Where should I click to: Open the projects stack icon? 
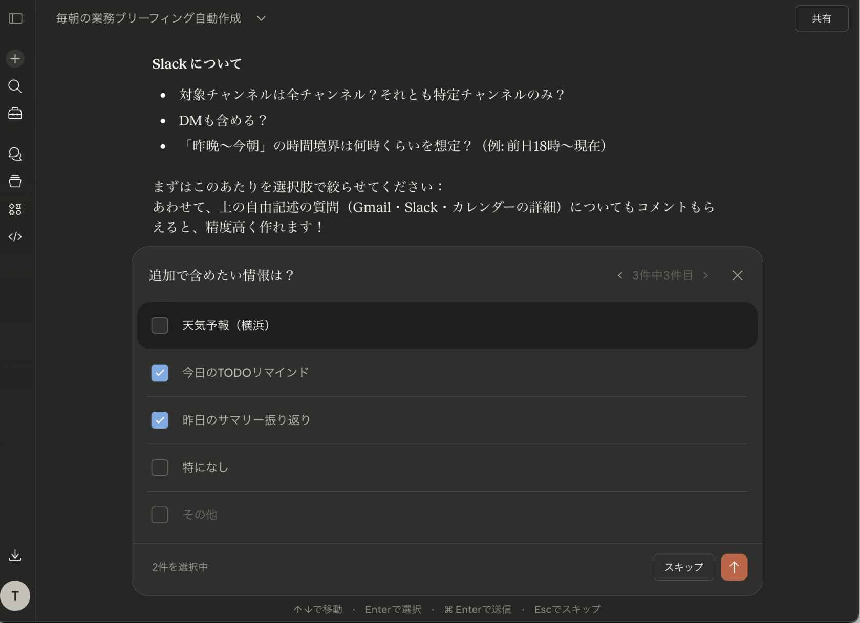(15, 182)
